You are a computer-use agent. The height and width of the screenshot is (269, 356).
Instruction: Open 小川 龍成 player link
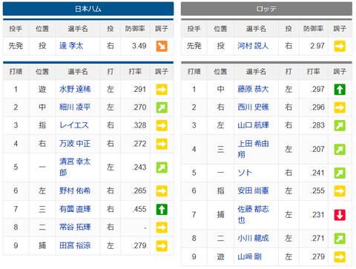253,239
